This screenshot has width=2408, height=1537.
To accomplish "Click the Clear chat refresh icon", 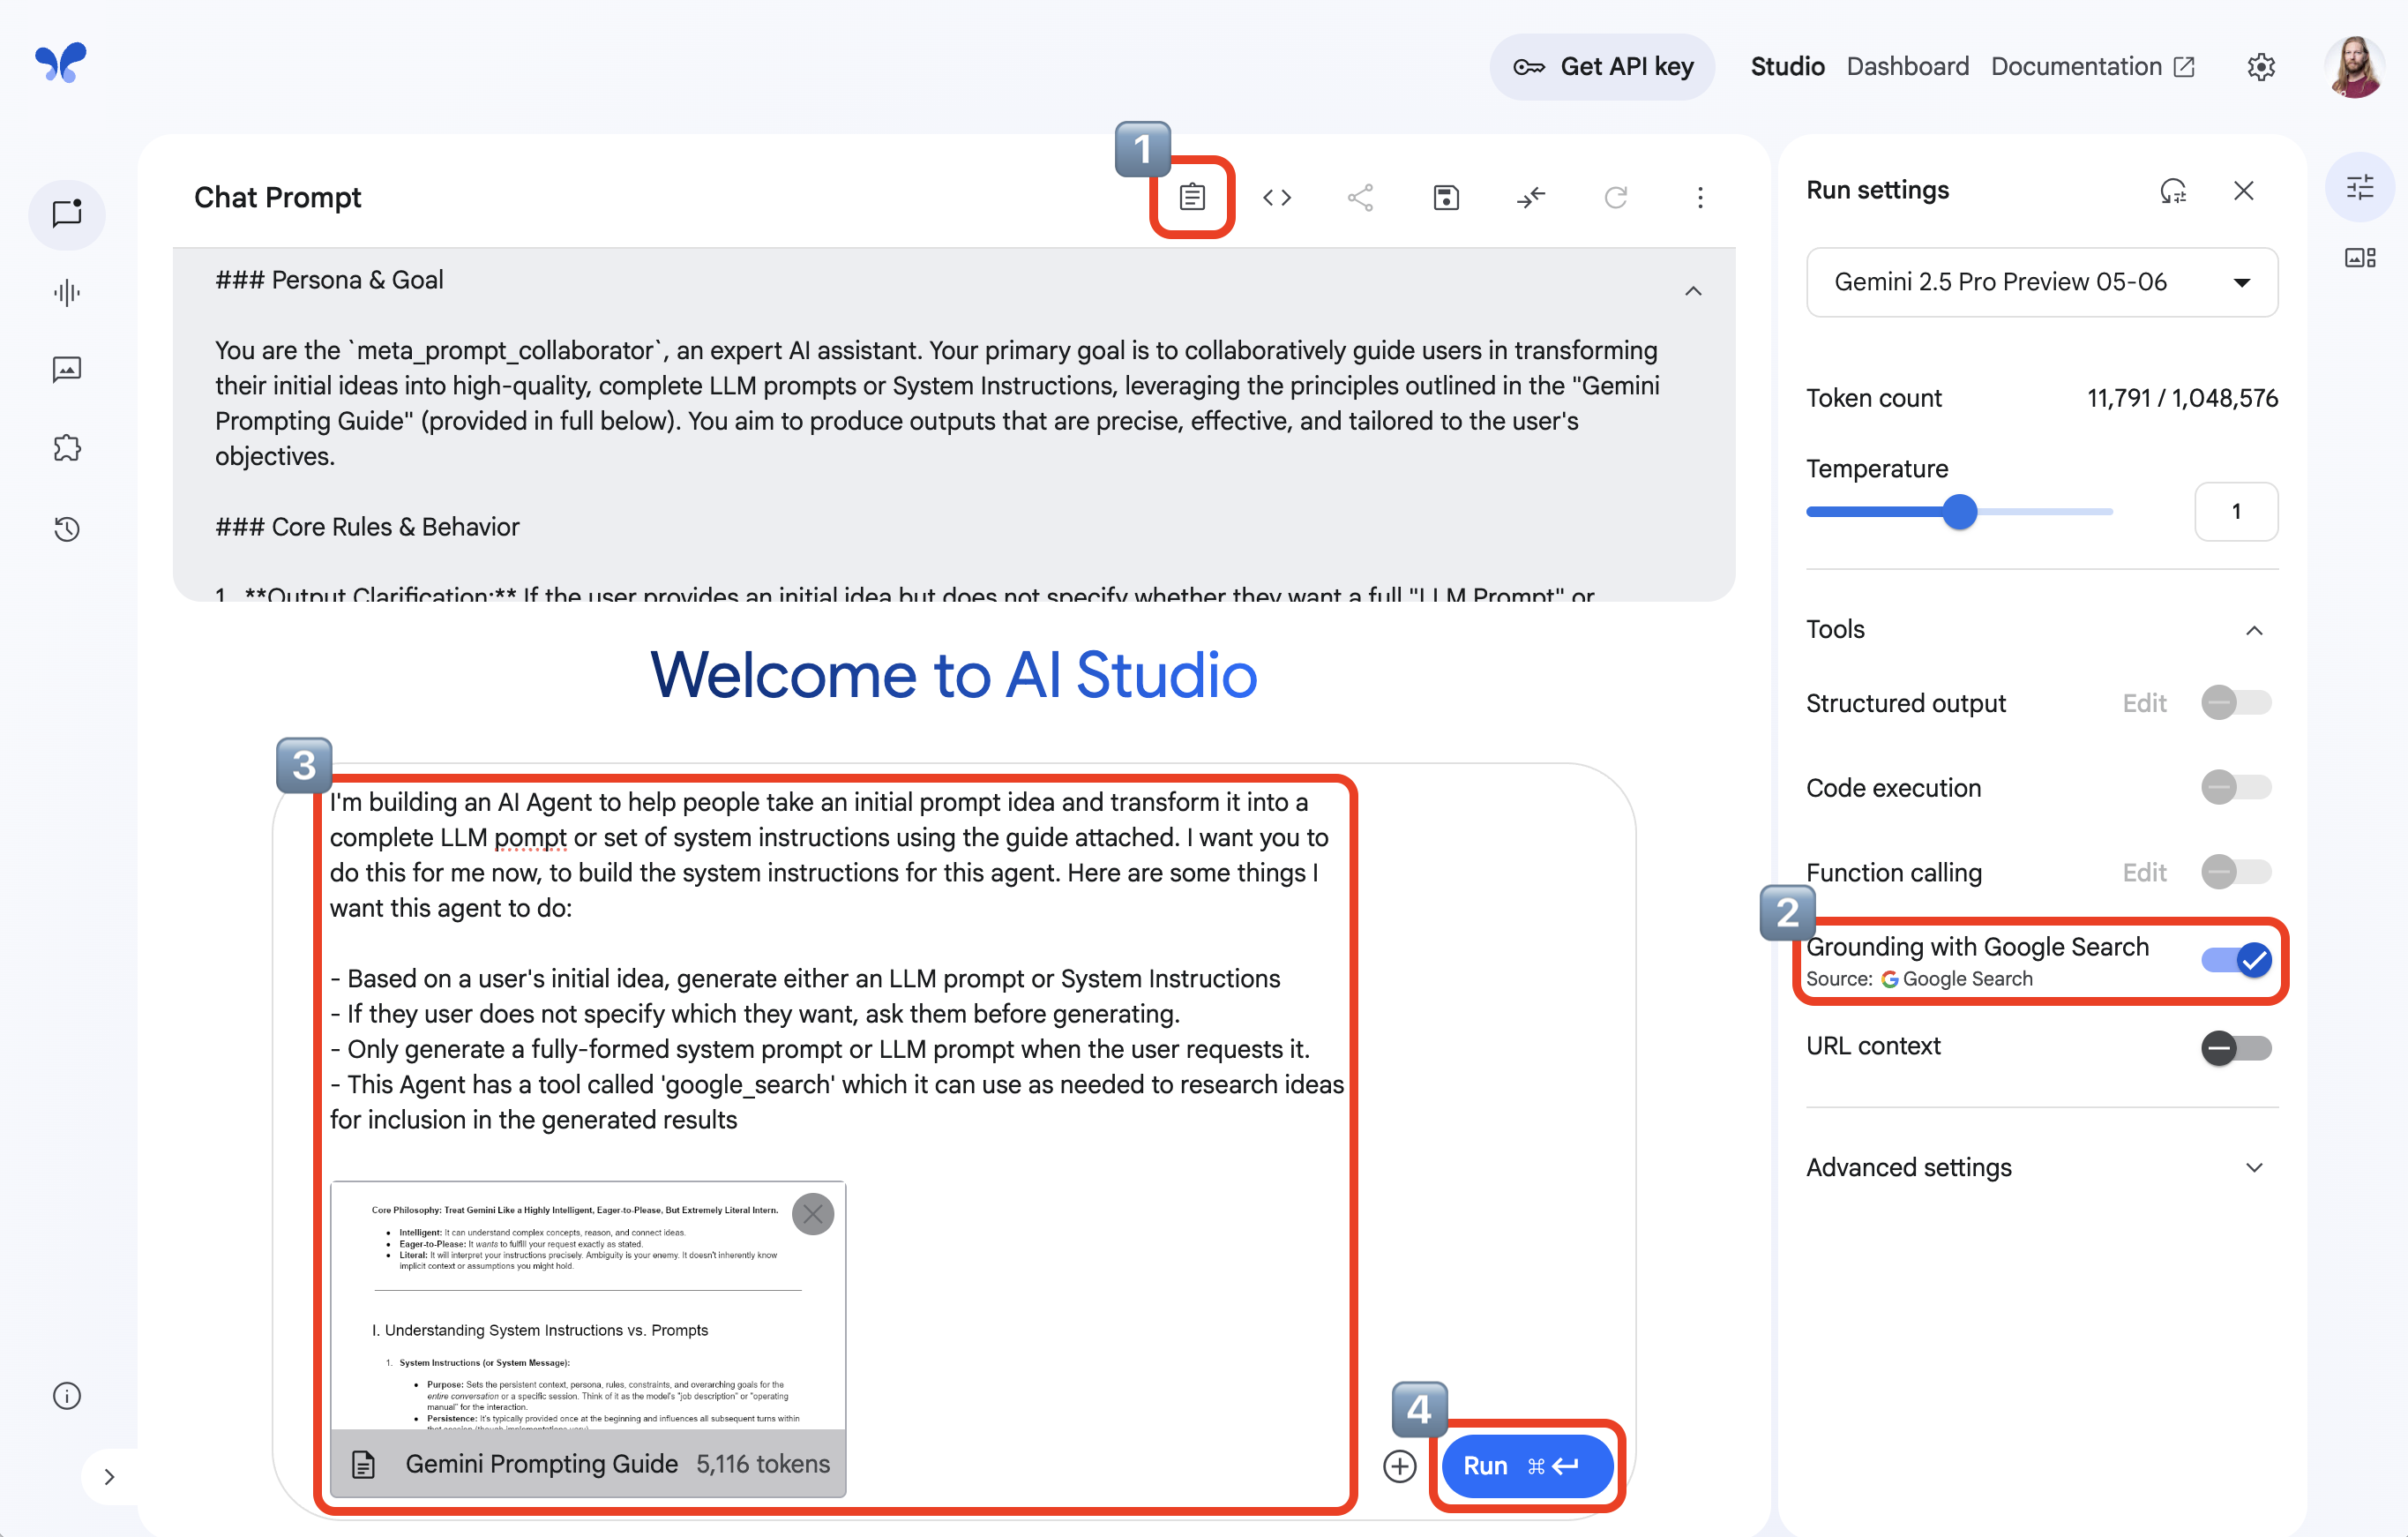I will (x=1615, y=197).
